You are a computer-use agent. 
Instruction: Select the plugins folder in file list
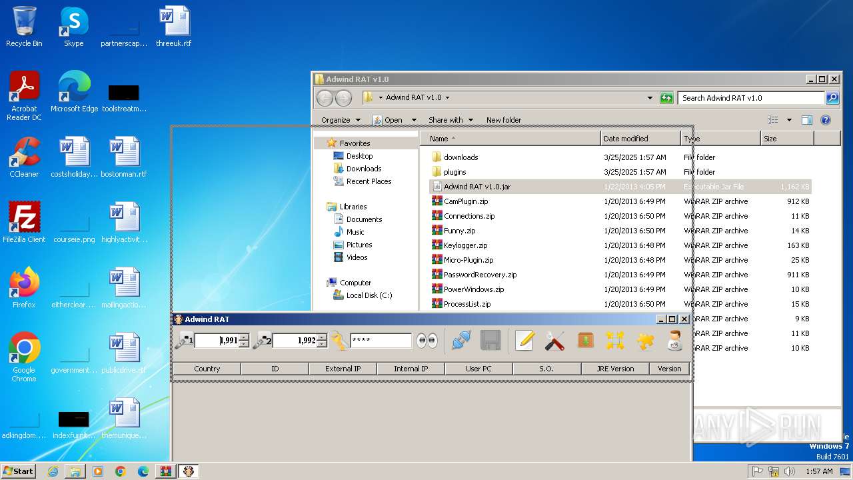454,172
